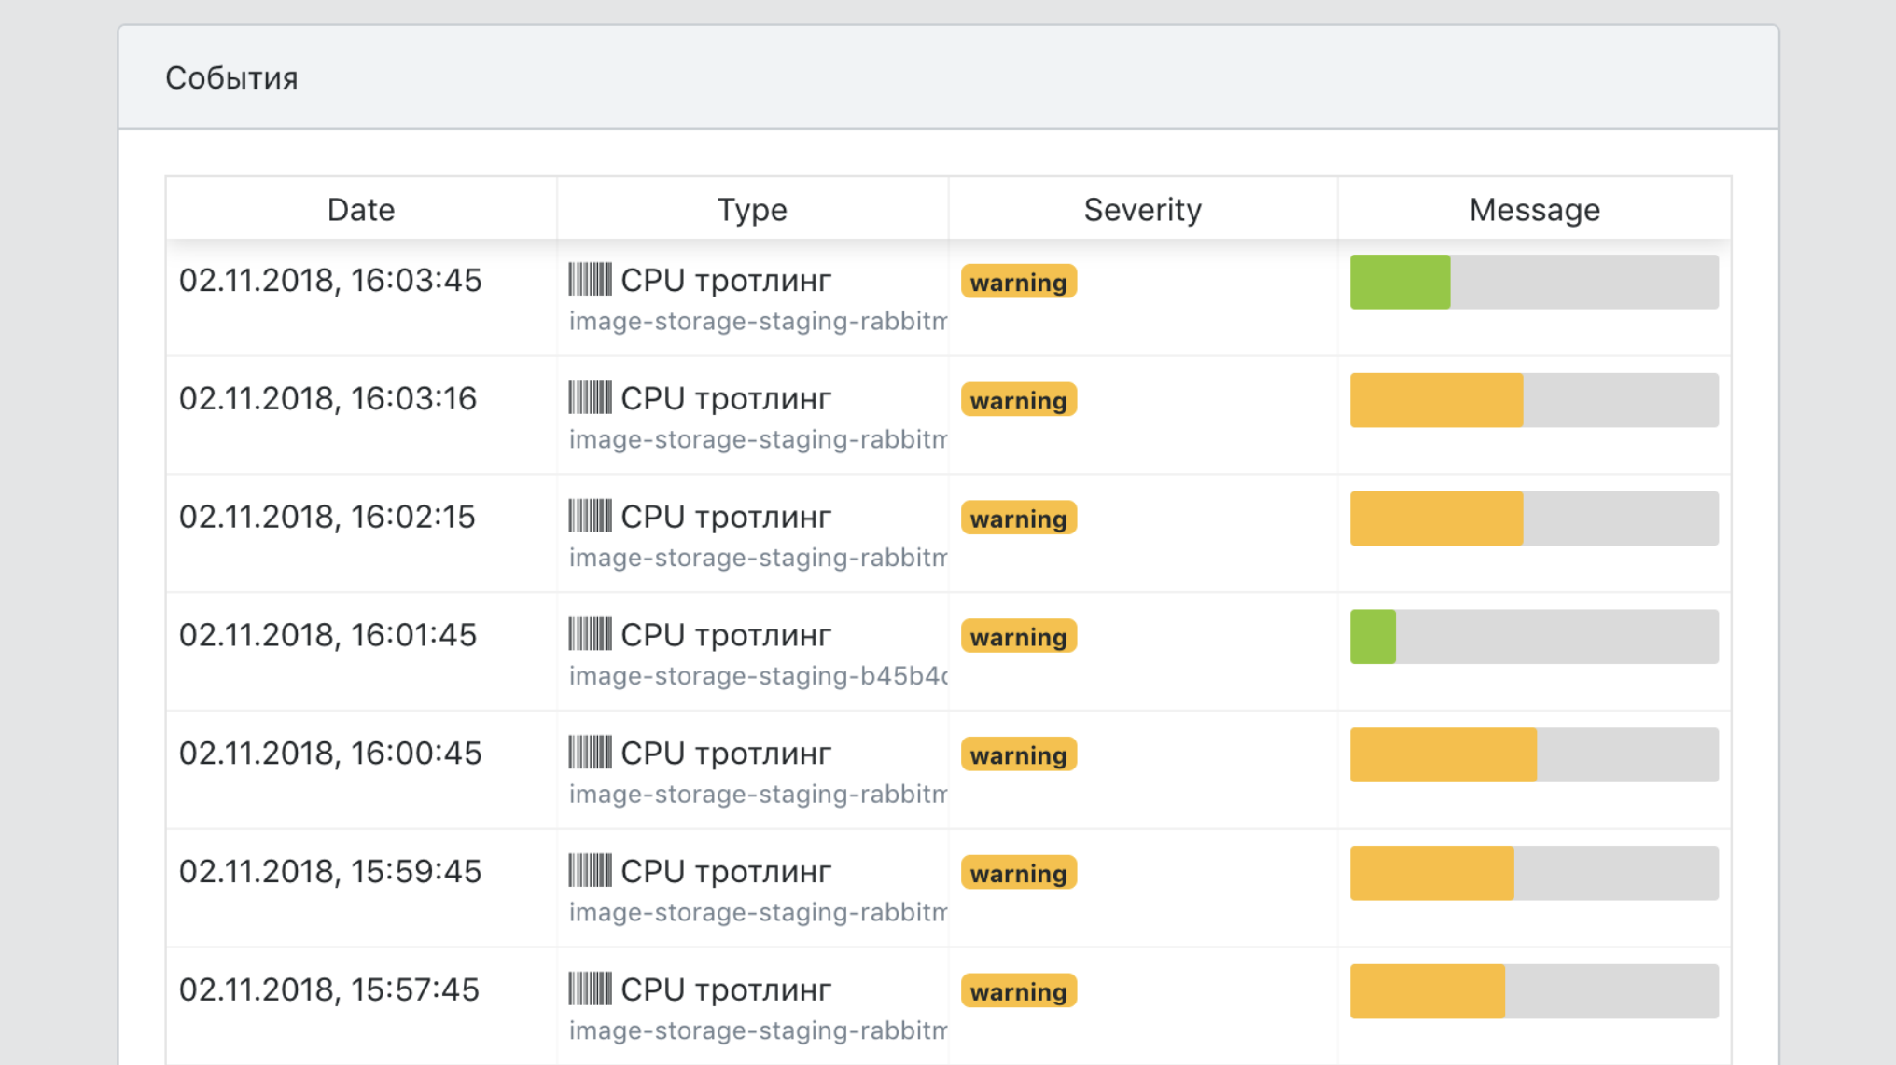Image resolution: width=1896 pixels, height=1065 pixels.
Task: Sort table by Type column header
Action: point(751,210)
